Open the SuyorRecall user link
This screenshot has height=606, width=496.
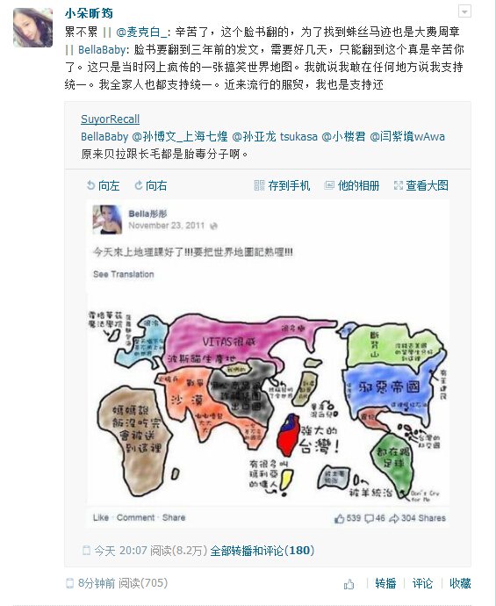pos(110,119)
